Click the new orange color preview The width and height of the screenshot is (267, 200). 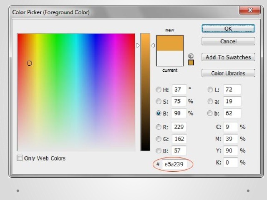170,43
